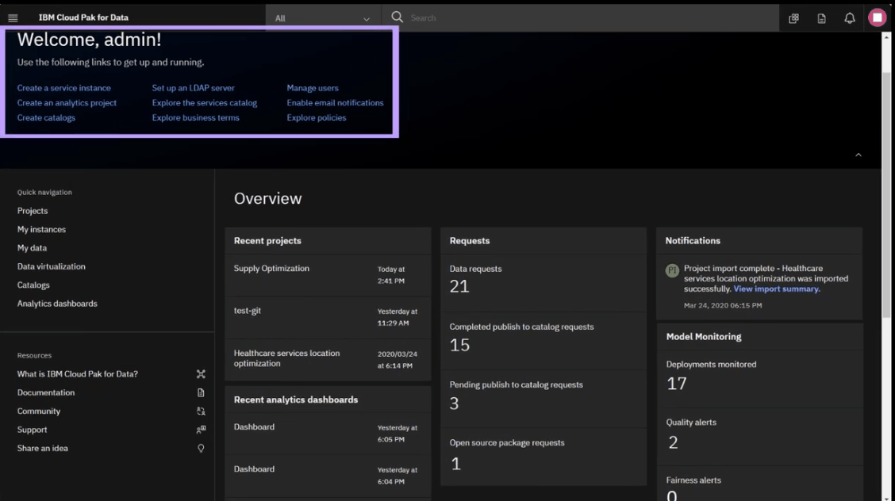Open Explore policies link
Screen dimensions: 895x501
coord(317,117)
